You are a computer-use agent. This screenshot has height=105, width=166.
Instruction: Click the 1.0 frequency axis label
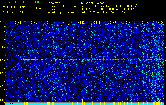2,47
